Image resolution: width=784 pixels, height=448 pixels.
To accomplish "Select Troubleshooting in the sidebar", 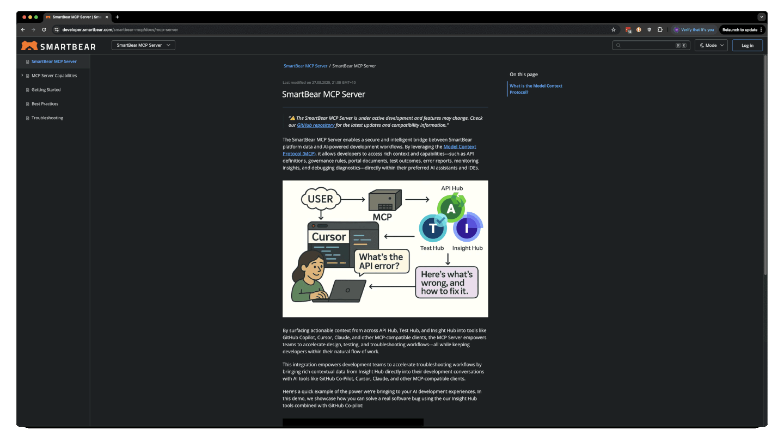I will (47, 118).
